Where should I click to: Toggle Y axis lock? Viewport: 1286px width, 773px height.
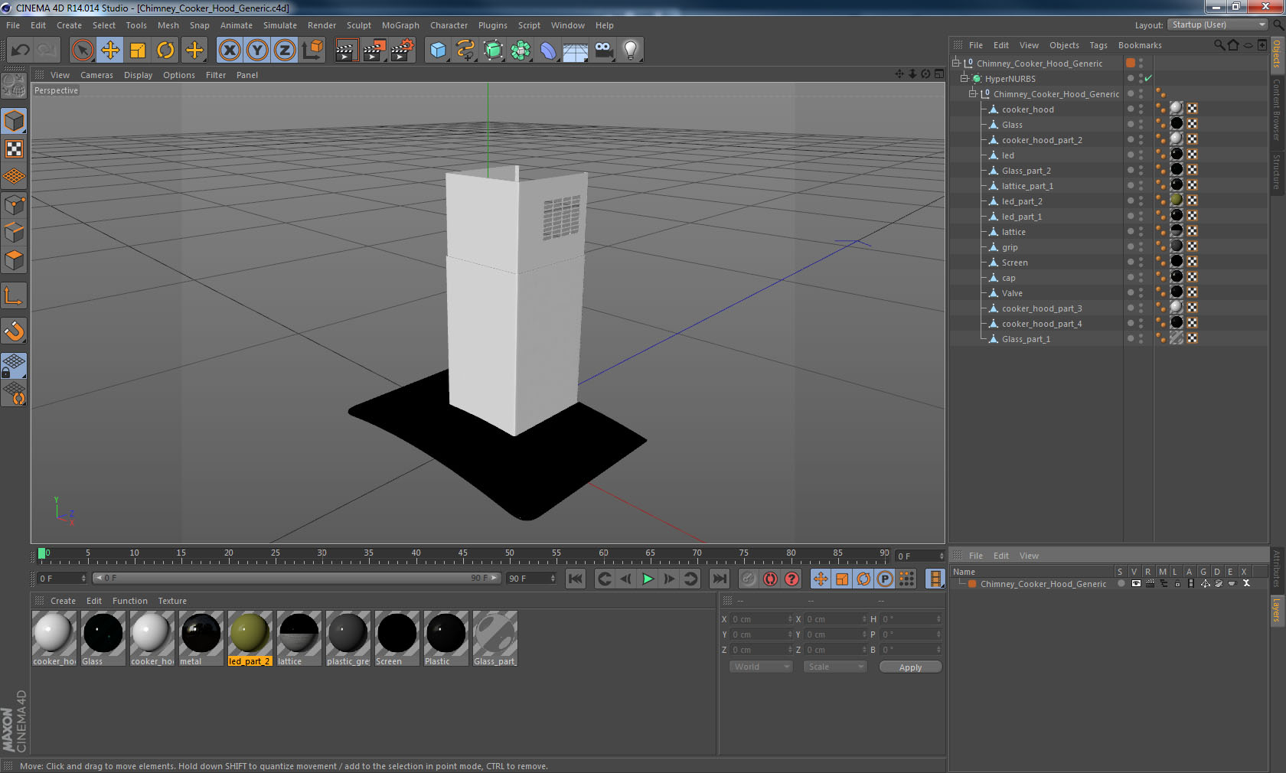257,51
